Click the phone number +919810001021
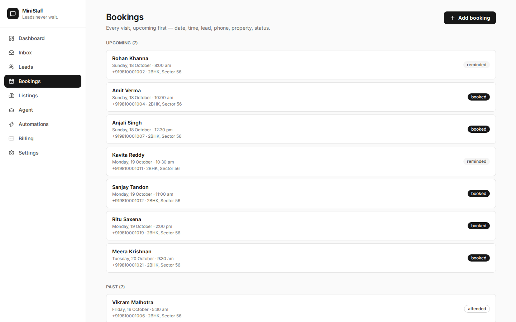Screen dimensions: 516x322 point(128,265)
